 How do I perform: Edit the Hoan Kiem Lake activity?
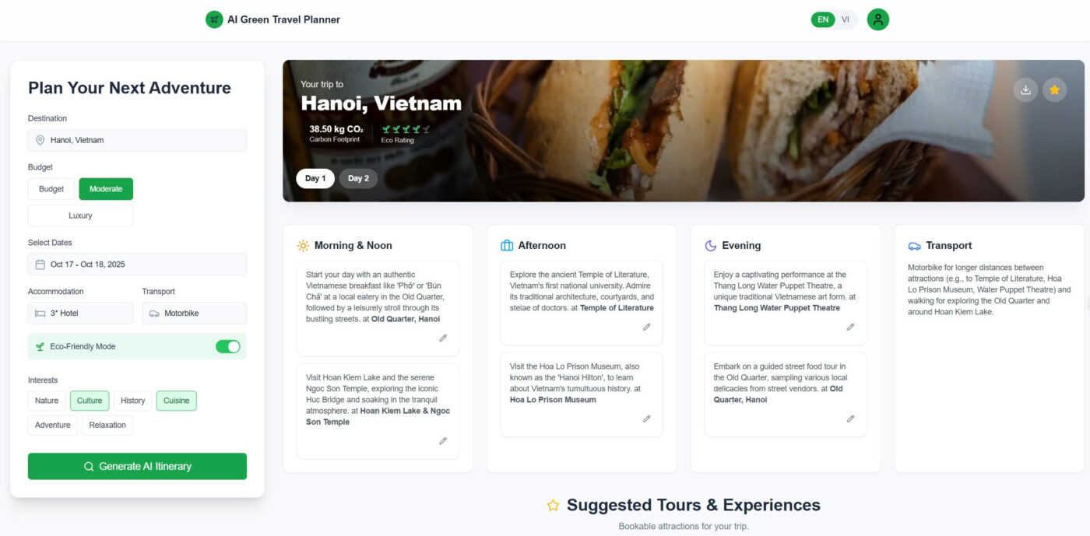(443, 441)
